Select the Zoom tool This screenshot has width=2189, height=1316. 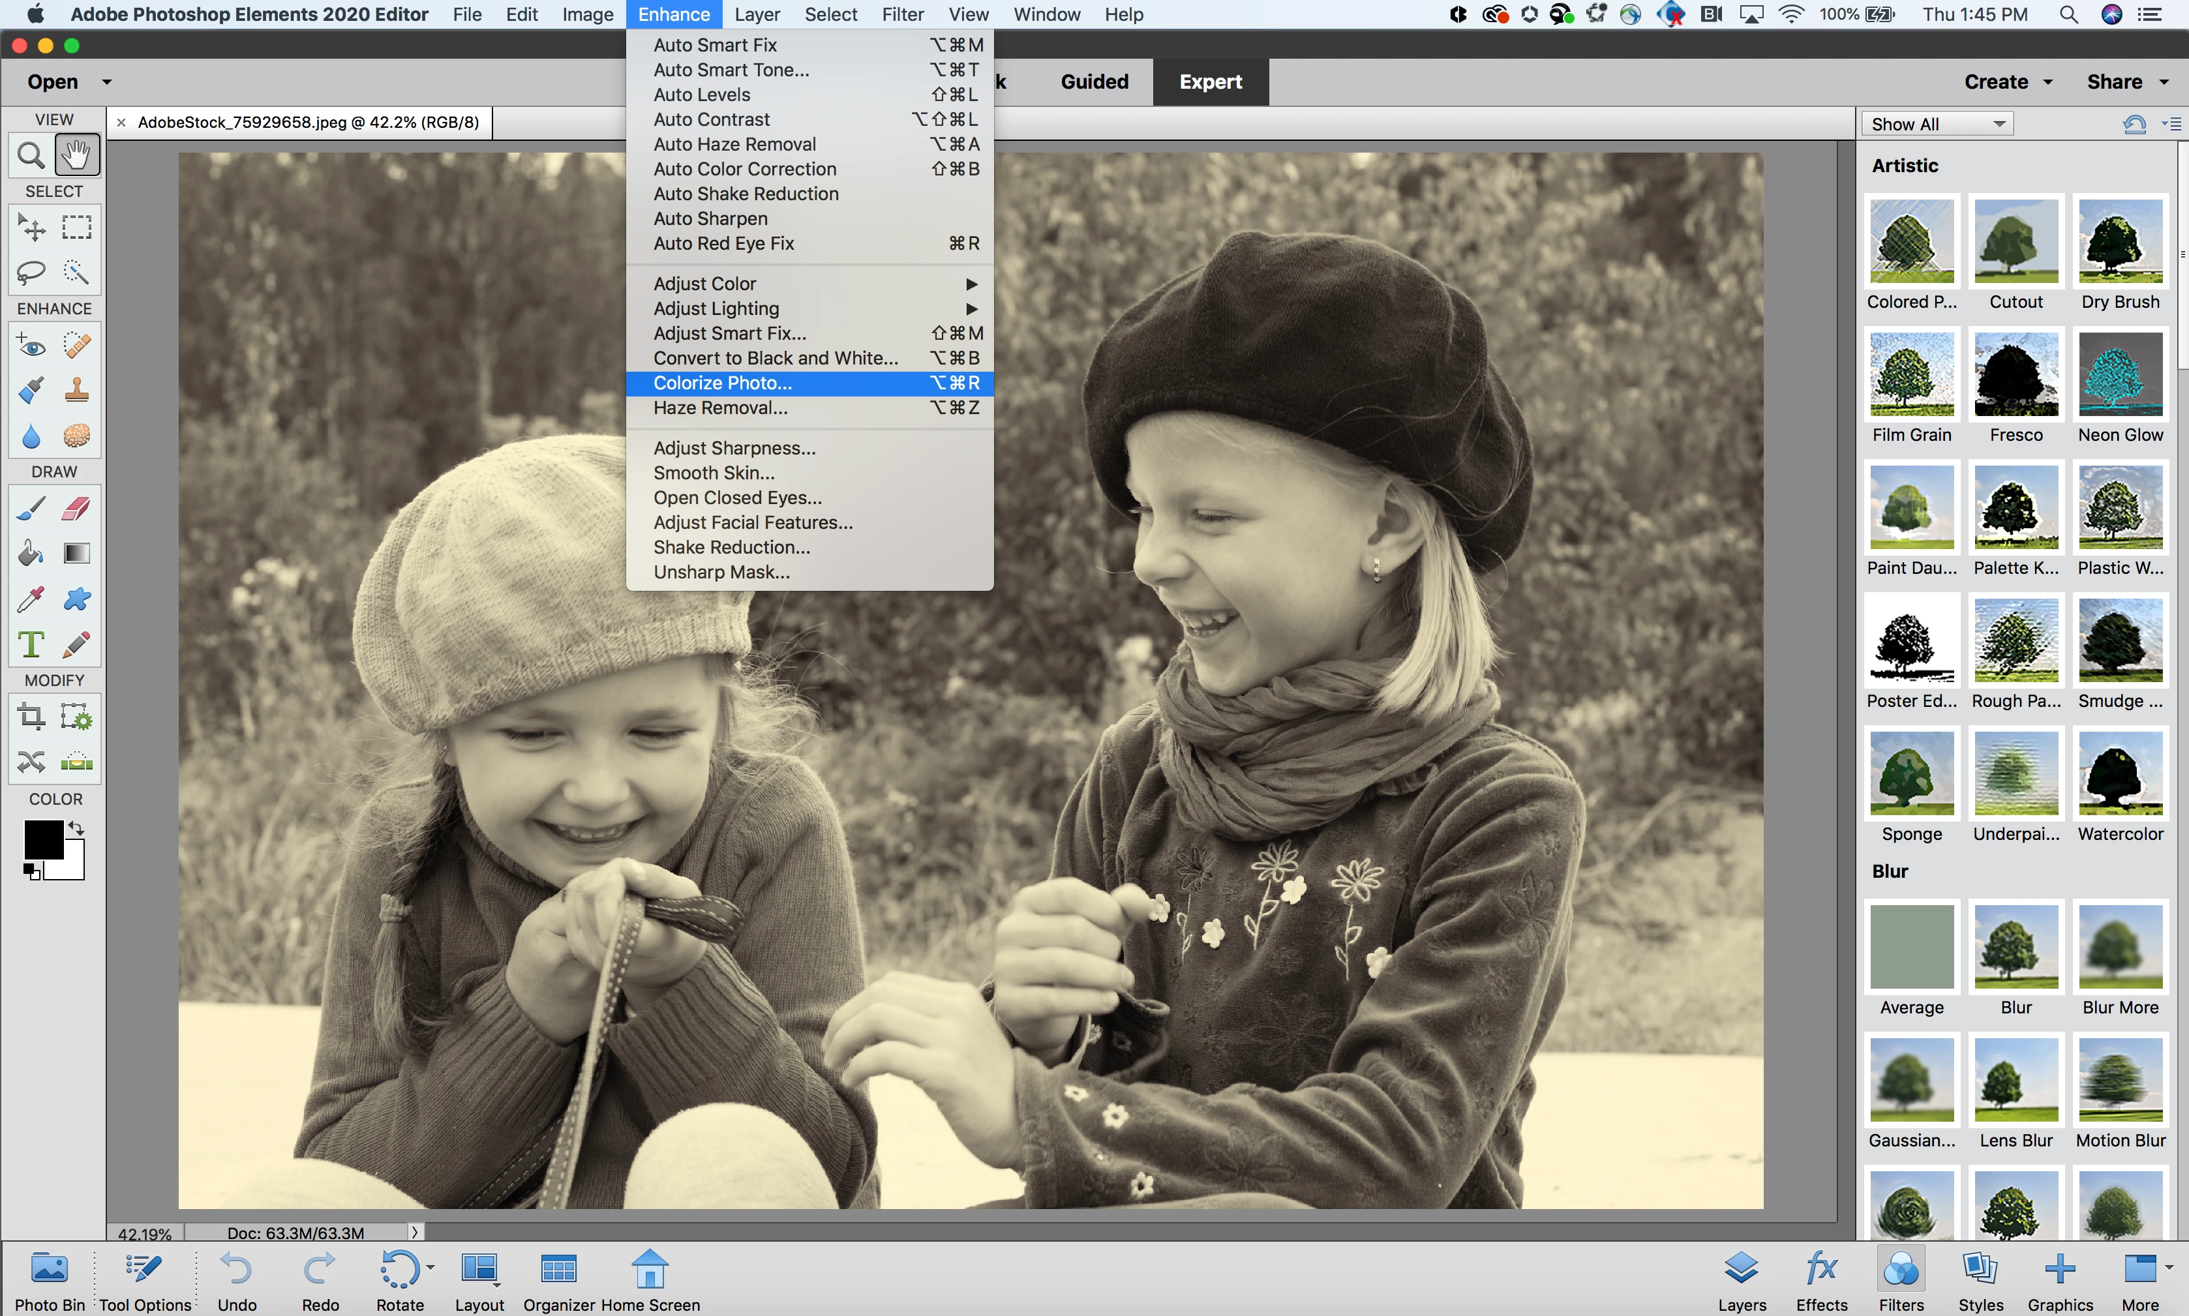point(31,155)
